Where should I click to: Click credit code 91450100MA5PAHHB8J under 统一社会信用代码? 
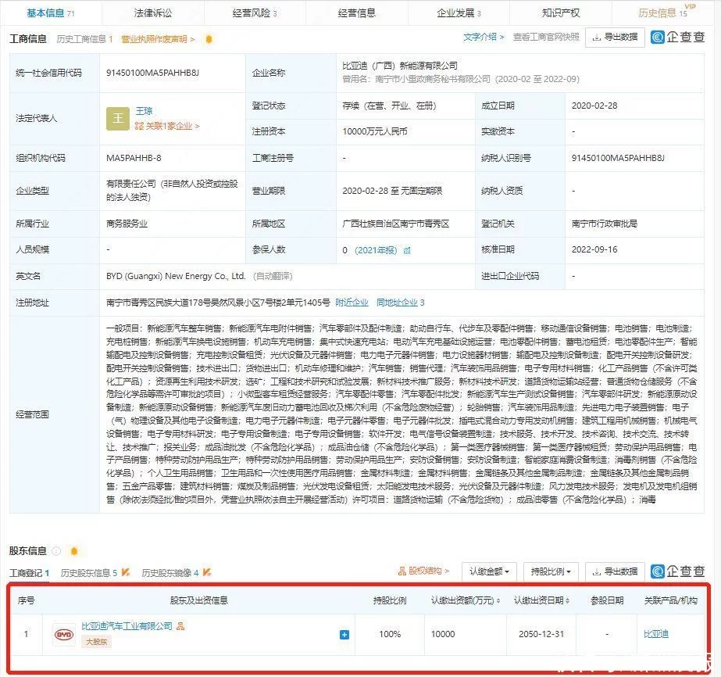click(152, 73)
